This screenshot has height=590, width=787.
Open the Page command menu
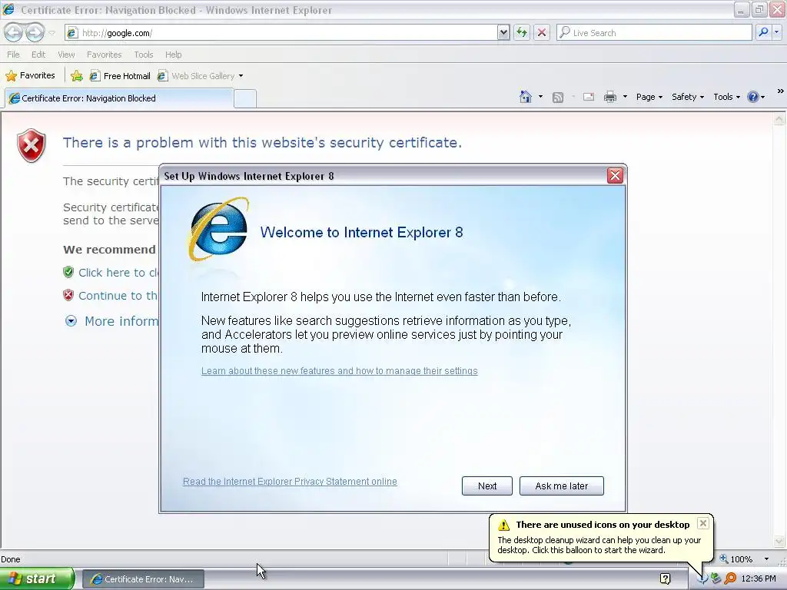tap(649, 97)
